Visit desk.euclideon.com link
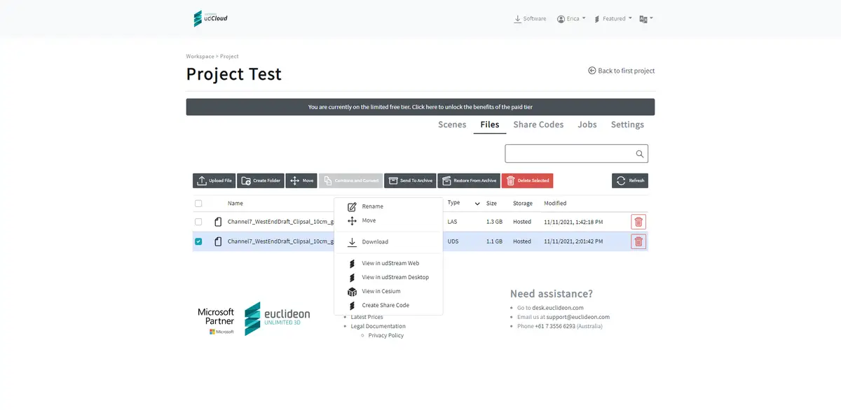841x410 pixels. tap(558, 308)
